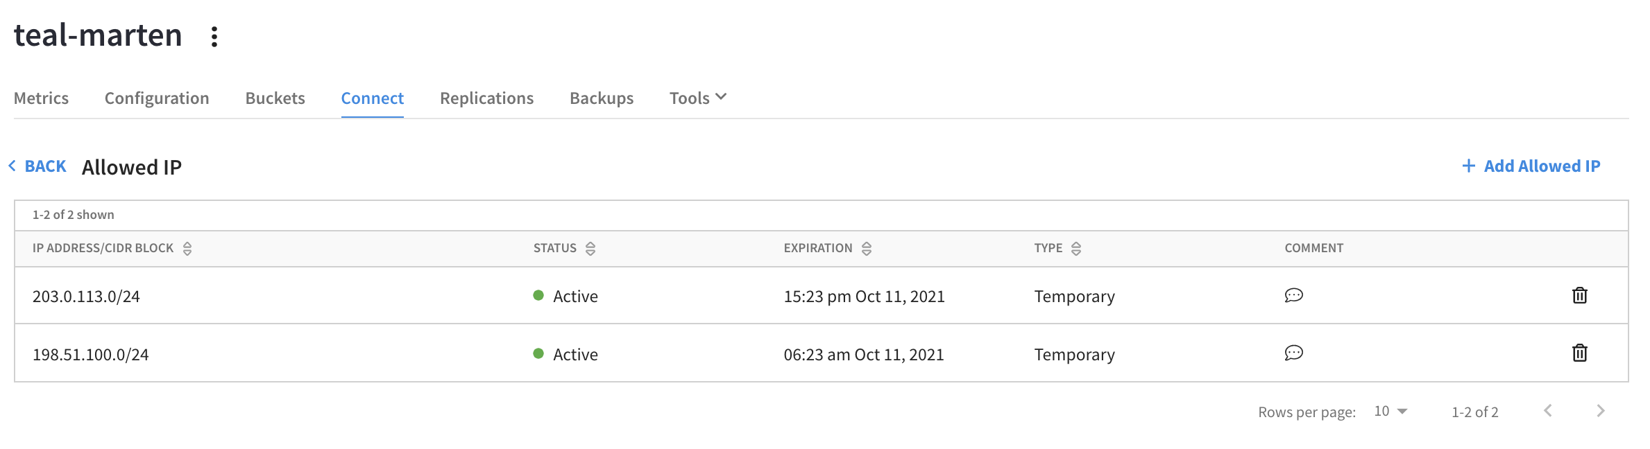Click the back chevron beside BACK
The width and height of the screenshot is (1650, 449).
(x=11, y=165)
